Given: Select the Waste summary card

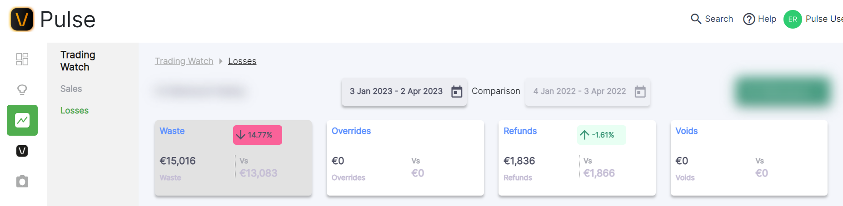Looking at the screenshot, I should (x=233, y=158).
